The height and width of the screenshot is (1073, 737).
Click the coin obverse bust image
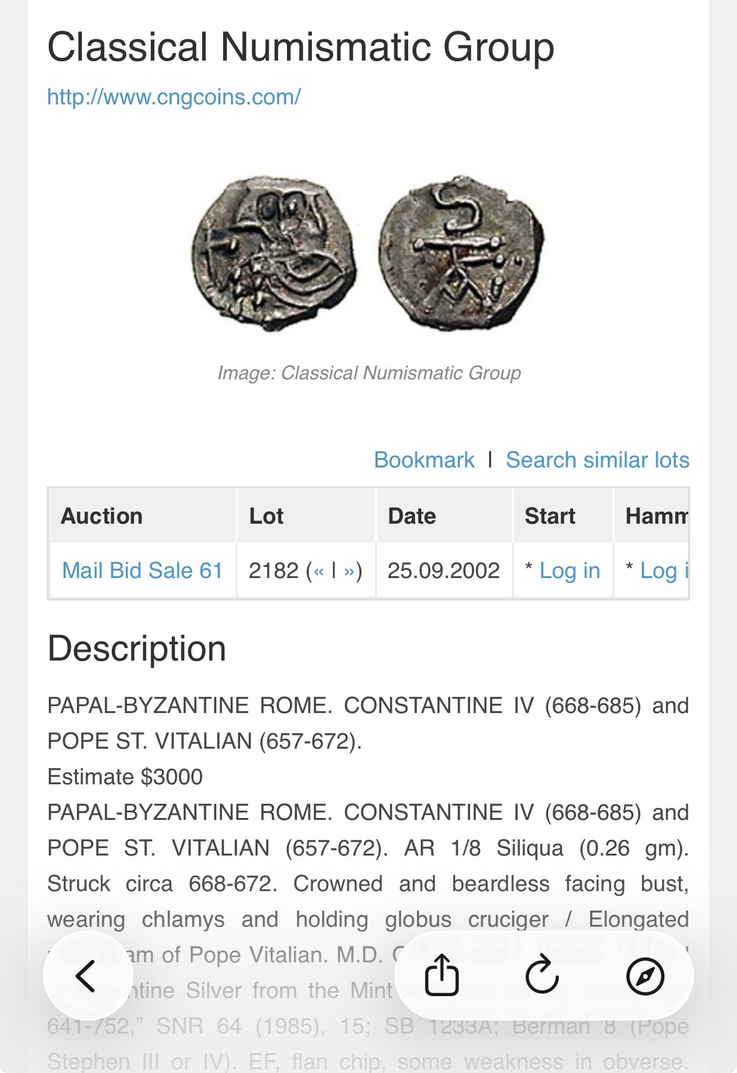pos(273,252)
